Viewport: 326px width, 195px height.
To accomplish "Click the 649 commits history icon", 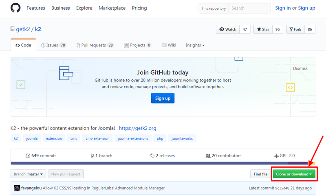I will click(28, 156).
